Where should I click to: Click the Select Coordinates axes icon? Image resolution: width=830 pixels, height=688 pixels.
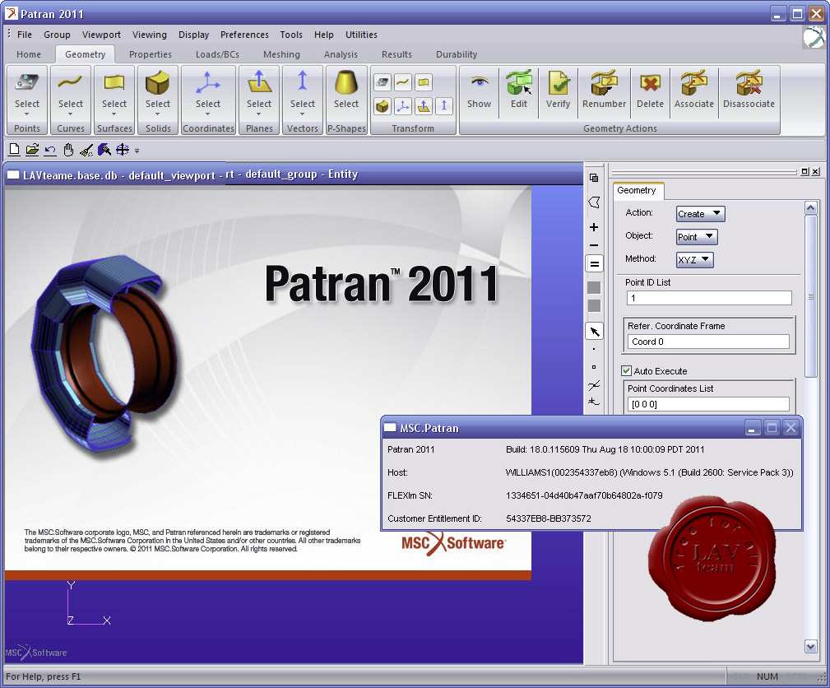(207, 83)
